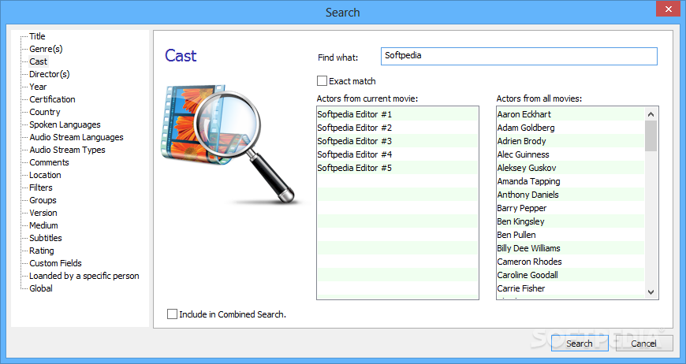This screenshot has height=364, width=686.
Task: Open Comments search category
Action: pos(49,162)
